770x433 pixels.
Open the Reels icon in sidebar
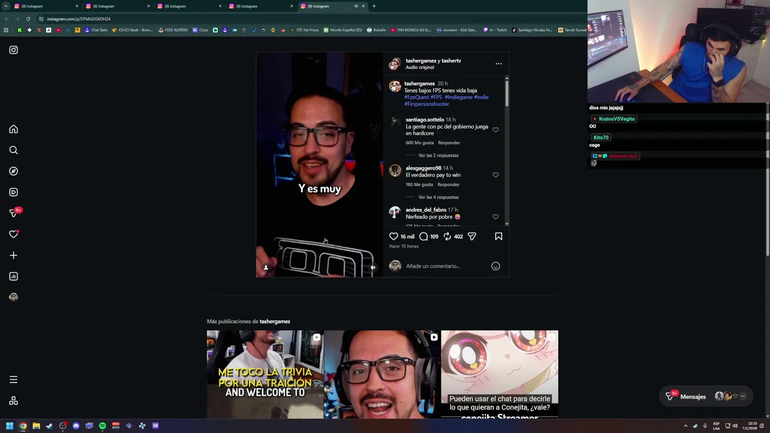13,192
